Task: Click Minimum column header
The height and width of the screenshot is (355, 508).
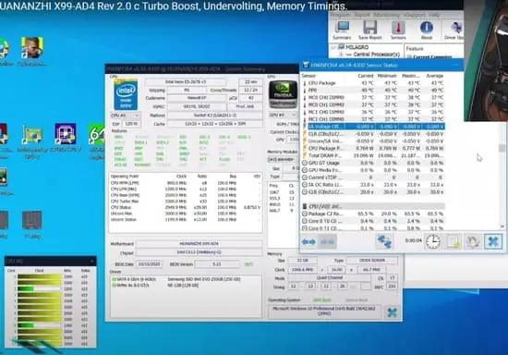Action: pyautogui.click(x=387, y=76)
